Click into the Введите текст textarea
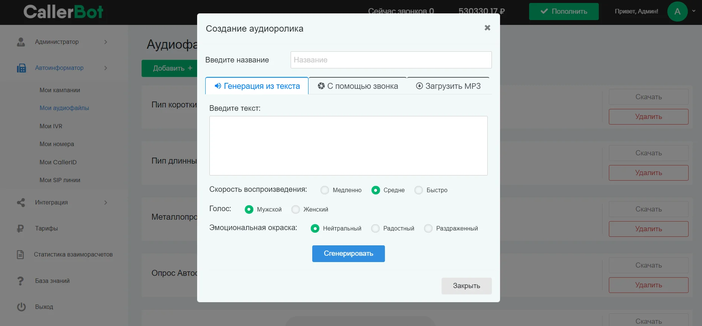Screen dimensions: 702x326 pyautogui.click(x=348, y=146)
